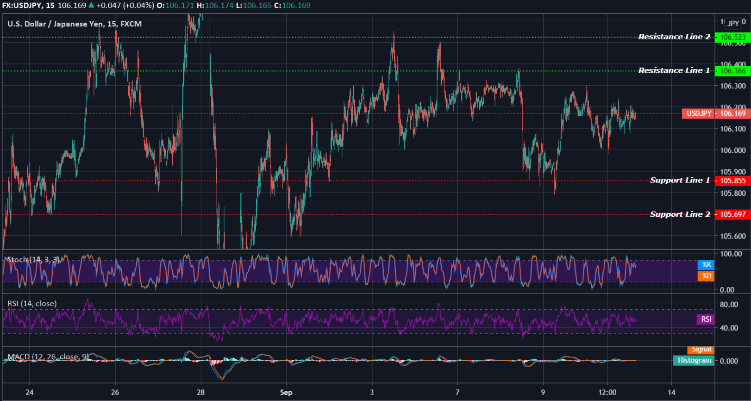Click the 106.000 price scale value
Viewport: 751px width, 401px height.
[733, 150]
